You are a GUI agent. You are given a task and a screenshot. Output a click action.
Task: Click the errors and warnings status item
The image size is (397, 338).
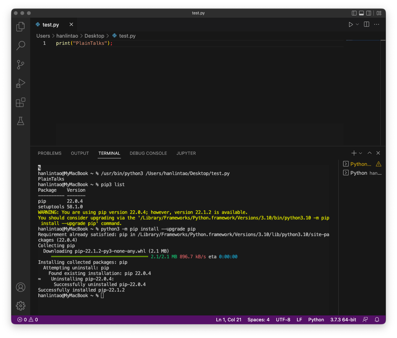click(x=28, y=320)
